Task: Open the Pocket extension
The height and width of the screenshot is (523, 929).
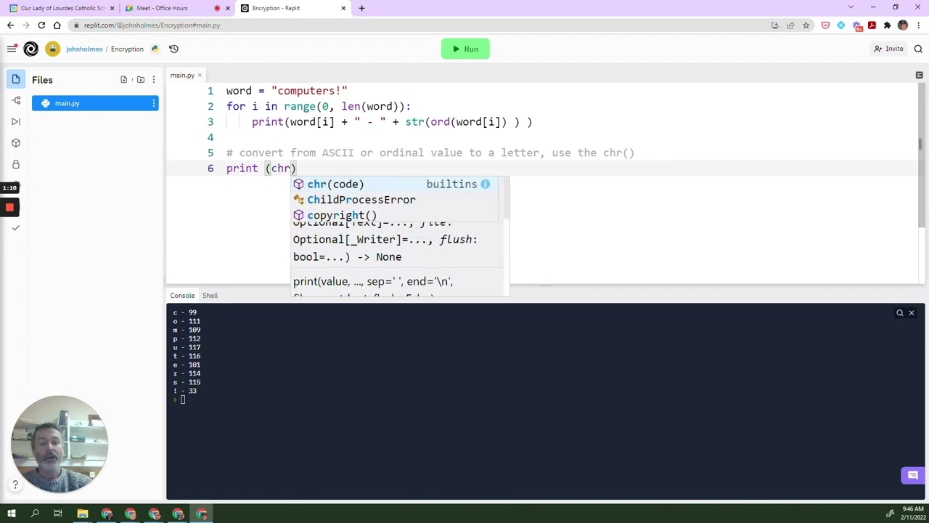Action: point(825,25)
